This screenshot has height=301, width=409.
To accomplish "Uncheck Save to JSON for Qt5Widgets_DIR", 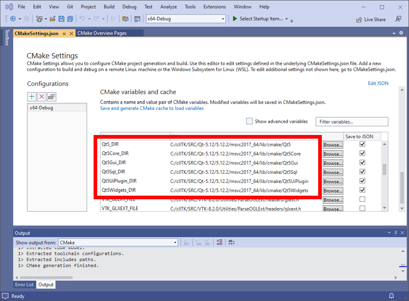I will point(362,190).
